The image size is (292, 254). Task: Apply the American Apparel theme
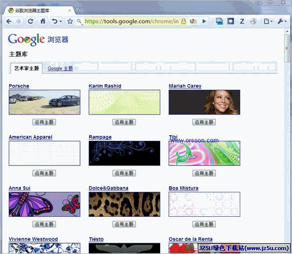[x=44, y=173]
